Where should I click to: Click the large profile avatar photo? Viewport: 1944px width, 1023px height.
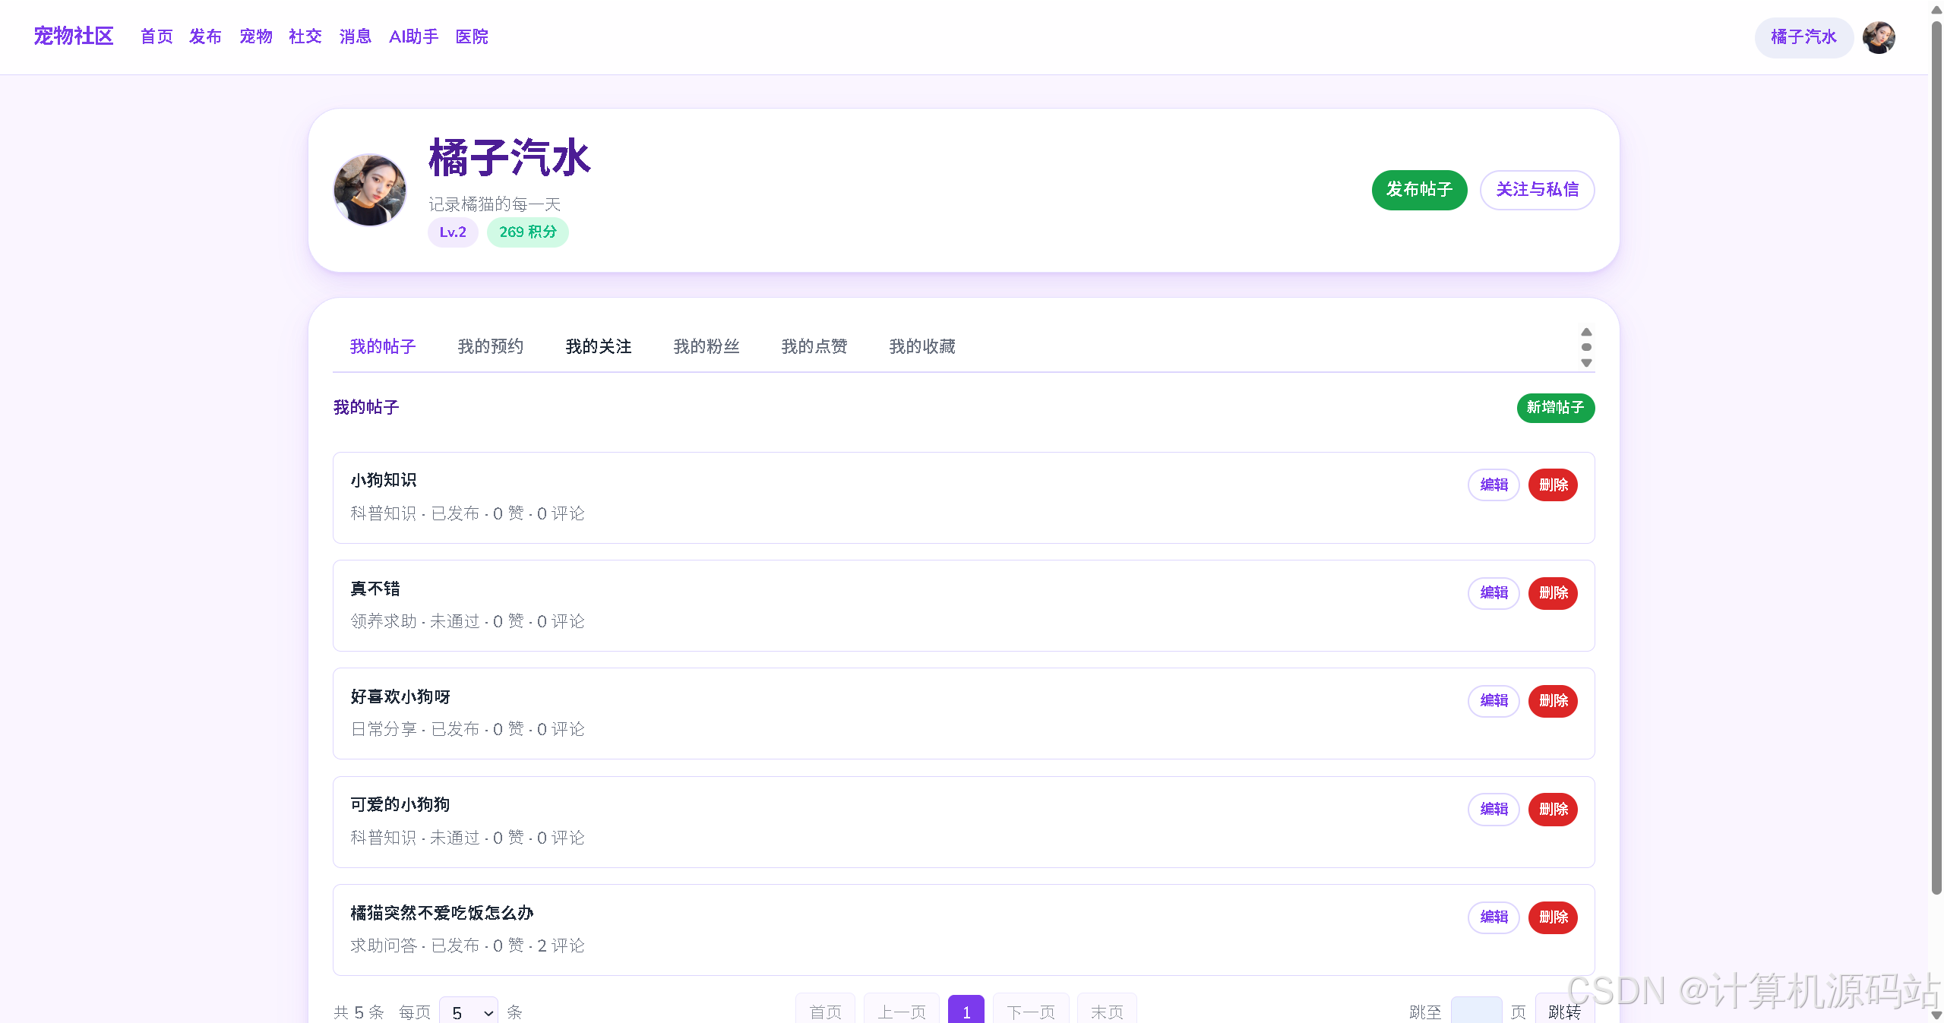370,190
